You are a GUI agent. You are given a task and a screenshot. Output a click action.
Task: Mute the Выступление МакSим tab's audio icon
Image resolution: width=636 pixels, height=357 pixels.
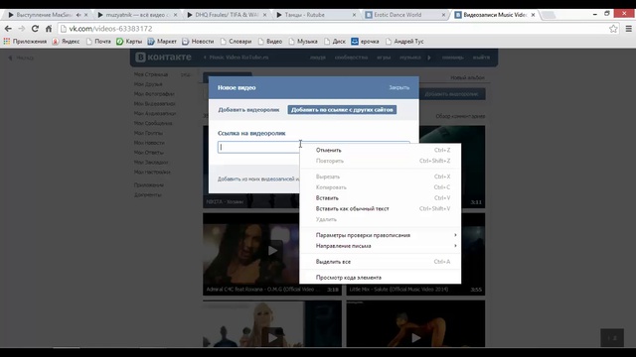click(79, 15)
